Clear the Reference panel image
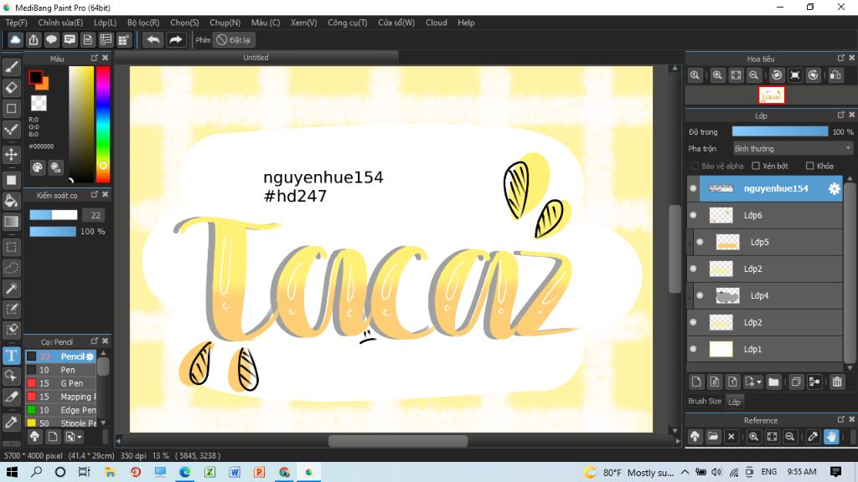The image size is (858, 482). (731, 436)
